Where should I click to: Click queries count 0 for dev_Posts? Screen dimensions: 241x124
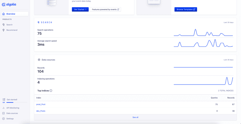coord(217,111)
